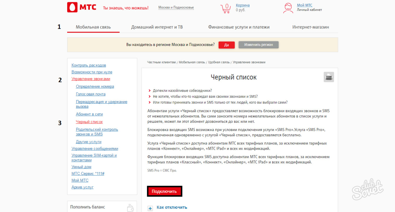Open Мой МТС sidebar link
395x212 pixels.
click(x=80, y=180)
